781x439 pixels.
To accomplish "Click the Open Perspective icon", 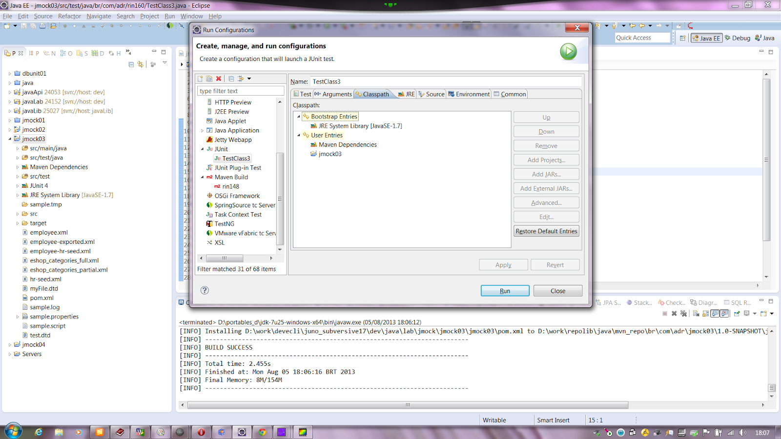I will pyautogui.click(x=682, y=38).
